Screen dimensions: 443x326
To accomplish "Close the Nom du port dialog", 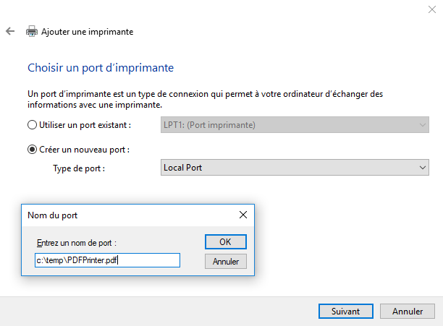I will [243, 215].
